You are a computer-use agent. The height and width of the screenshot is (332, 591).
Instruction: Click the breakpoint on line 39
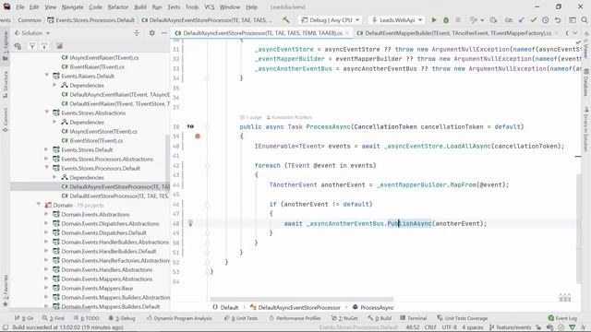tap(198, 136)
